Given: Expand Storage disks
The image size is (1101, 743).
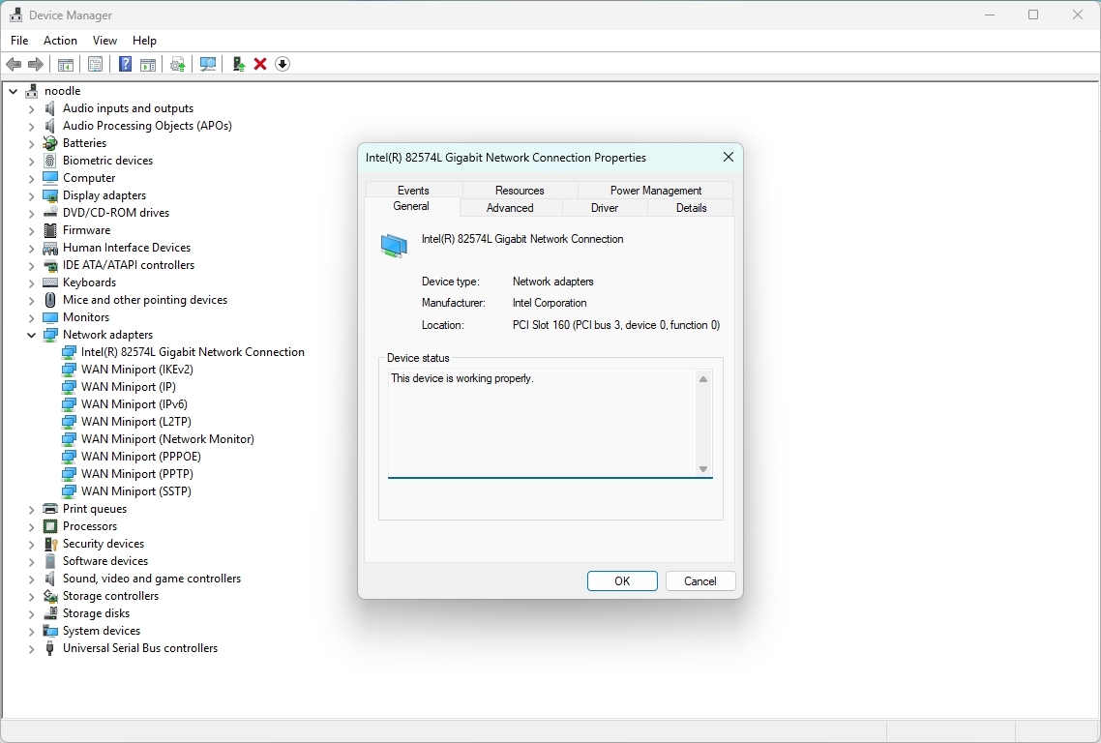Looking at the screenshot, I should pyautogui.click(x=31, y=613).
